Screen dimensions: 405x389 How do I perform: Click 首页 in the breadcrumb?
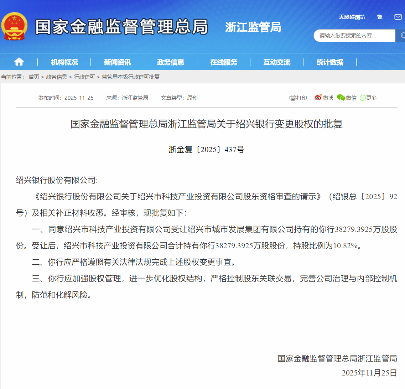[x=34, y=77]
